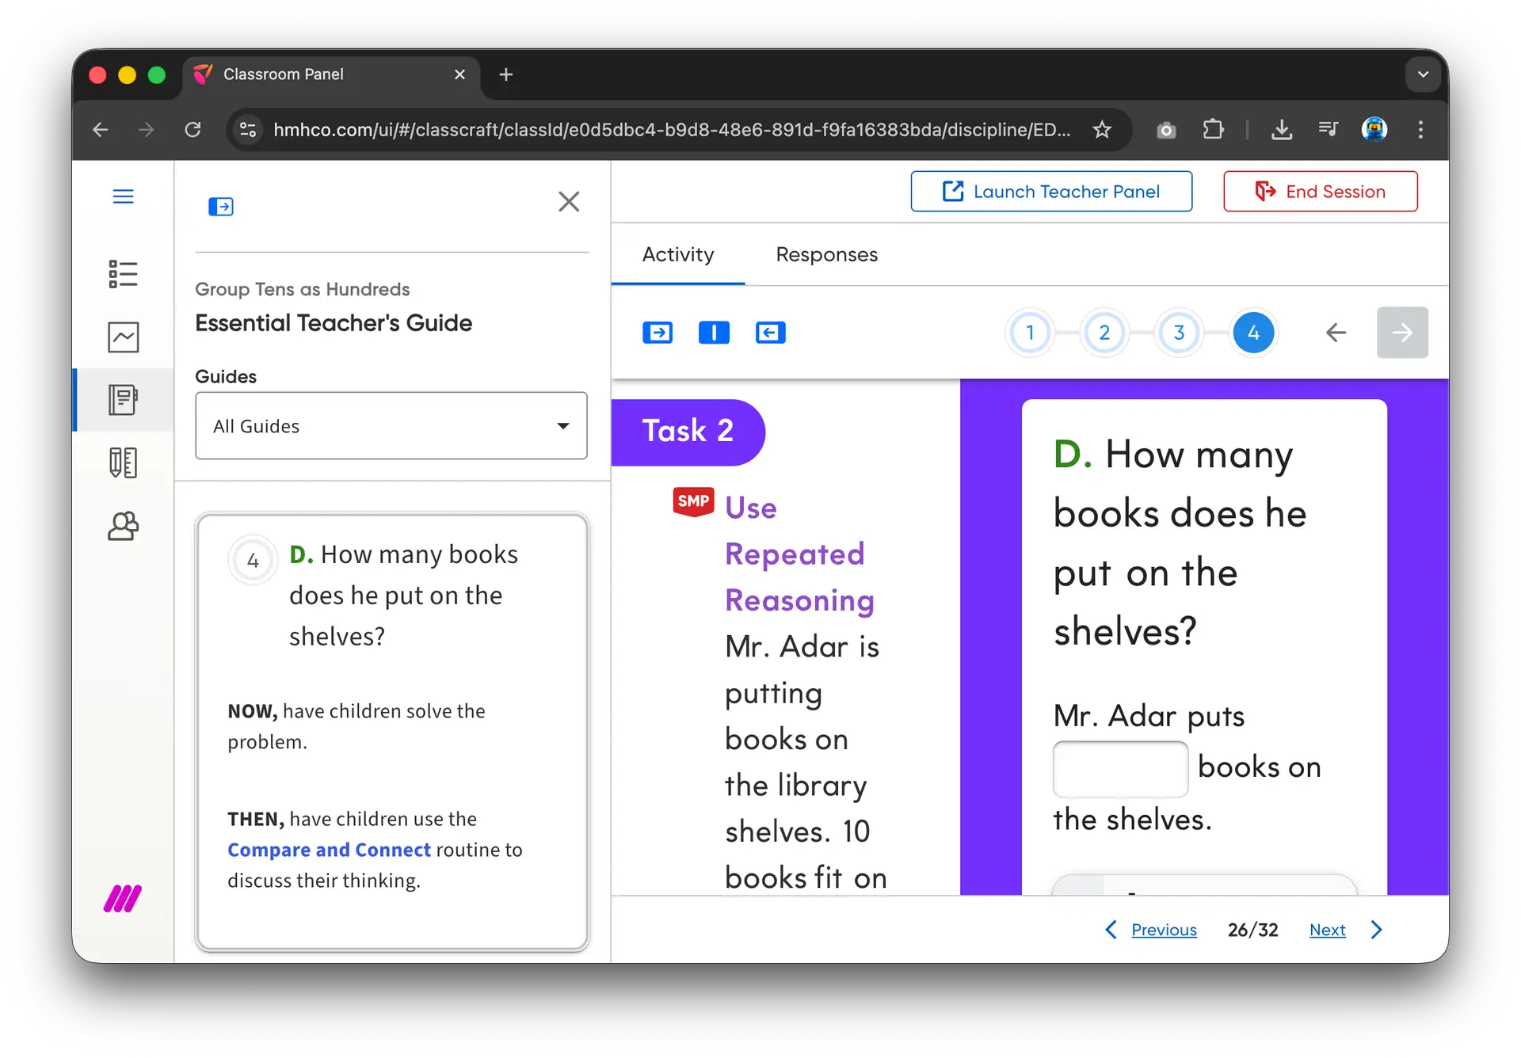Open the book and ruler resources icon

click(123, 462)
